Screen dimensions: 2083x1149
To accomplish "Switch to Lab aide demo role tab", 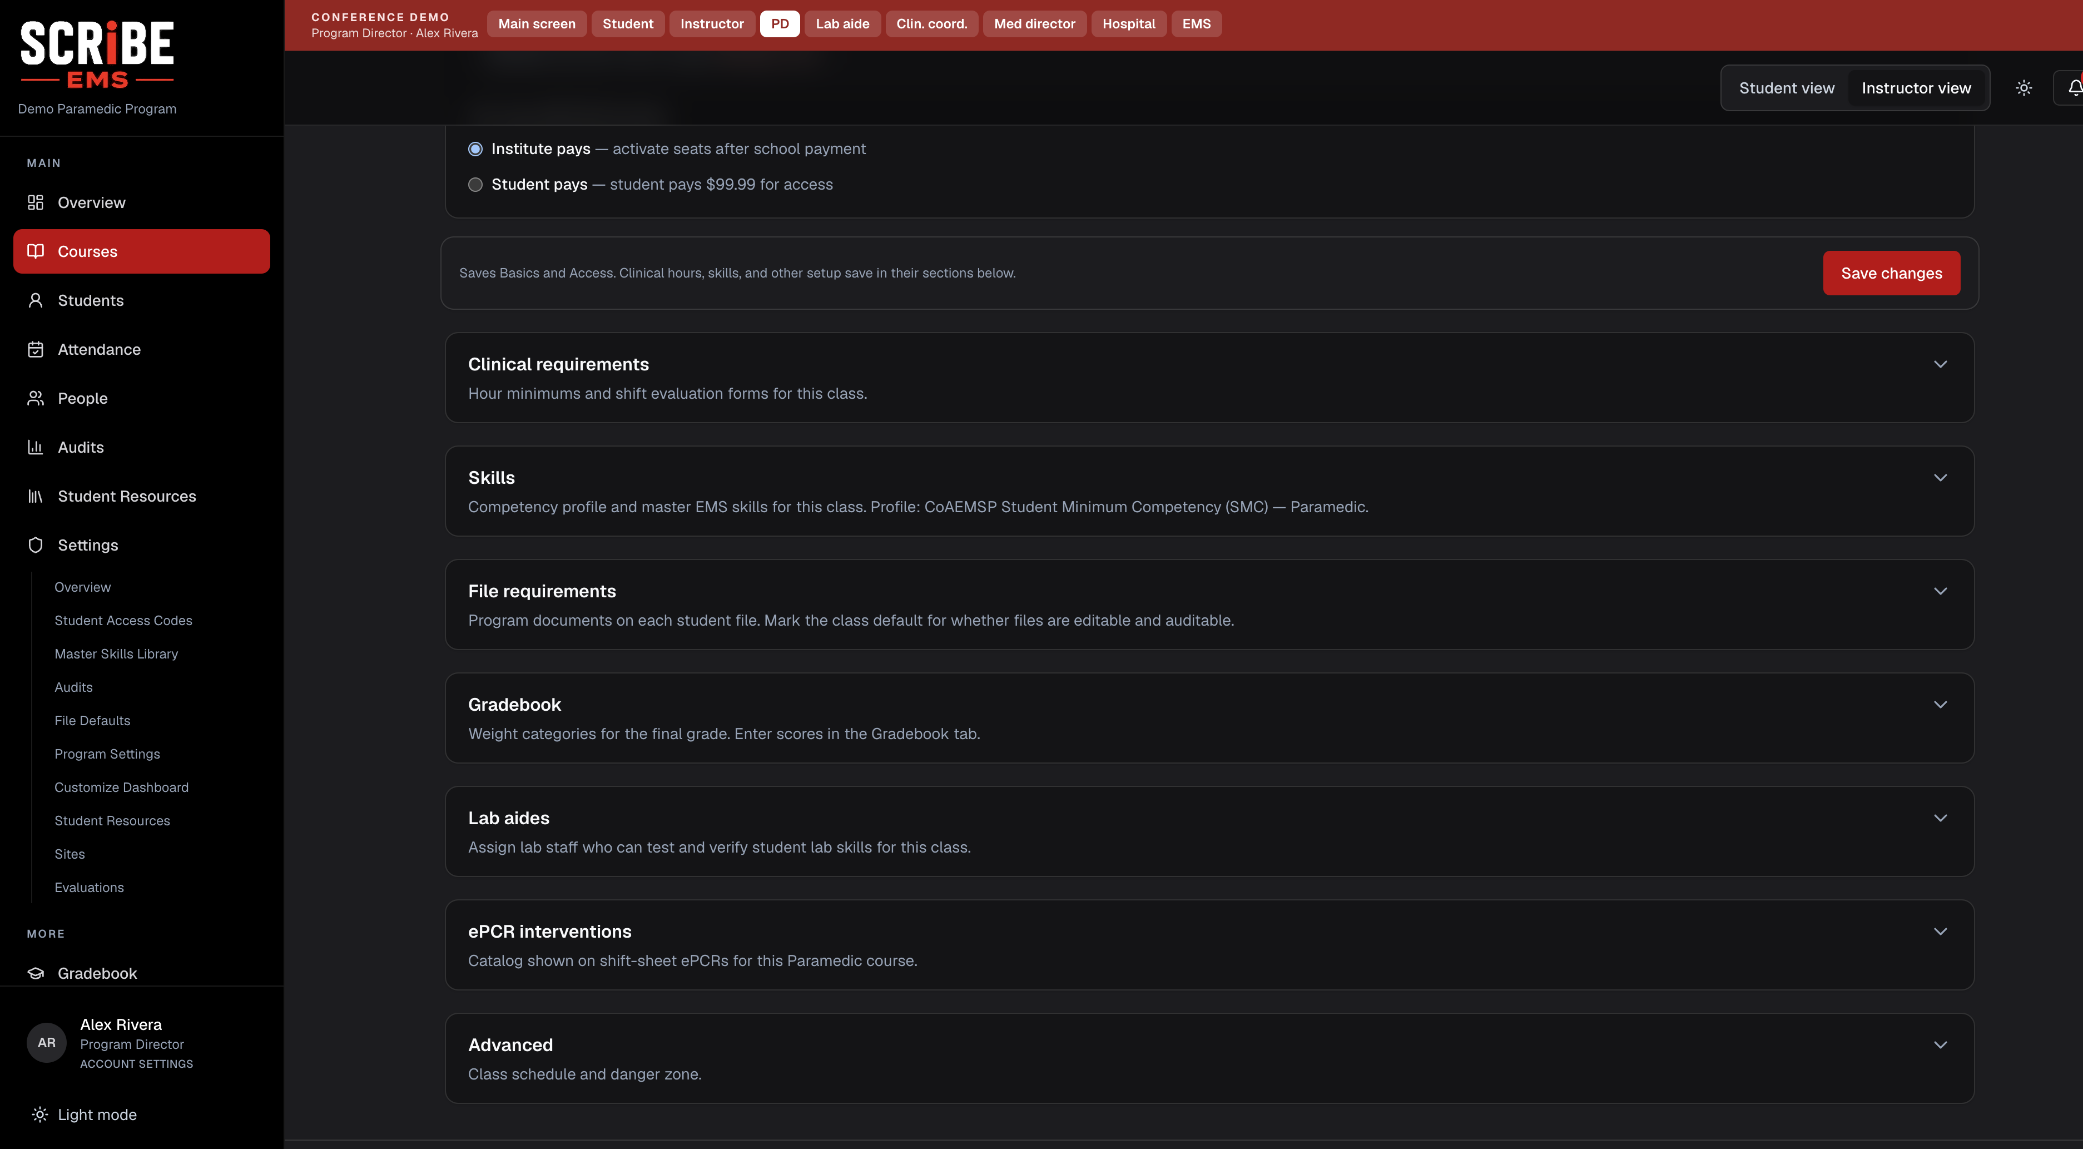I will pyautogui.click(x=842, y=24).
